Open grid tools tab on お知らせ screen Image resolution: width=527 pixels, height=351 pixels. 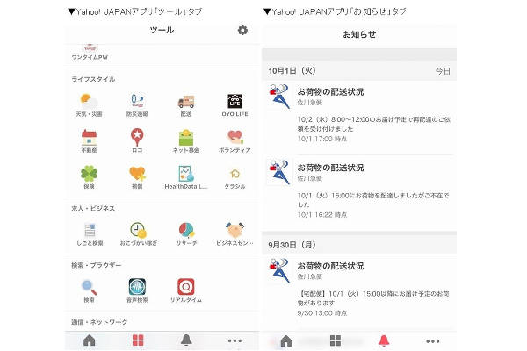click(336, 341)
